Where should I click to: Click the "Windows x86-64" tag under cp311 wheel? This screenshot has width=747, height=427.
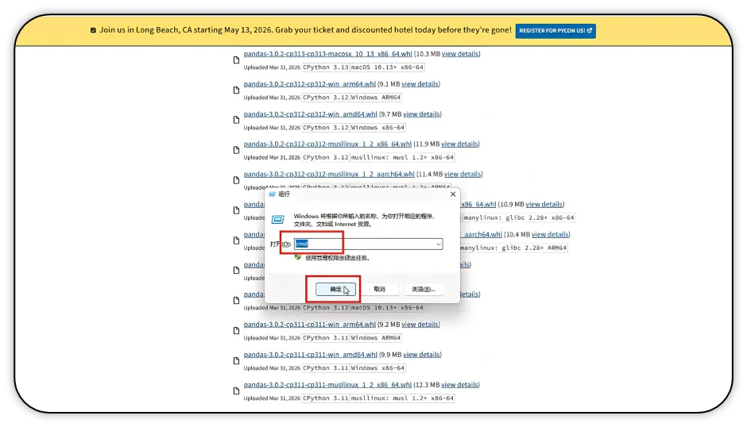click(x=377, y=368)
